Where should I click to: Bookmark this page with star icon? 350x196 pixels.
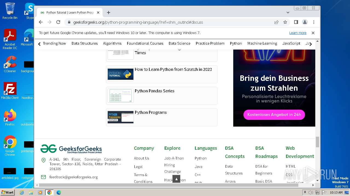click(285, 22)
